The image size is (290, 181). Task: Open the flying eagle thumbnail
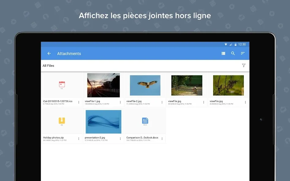(145, 85)
